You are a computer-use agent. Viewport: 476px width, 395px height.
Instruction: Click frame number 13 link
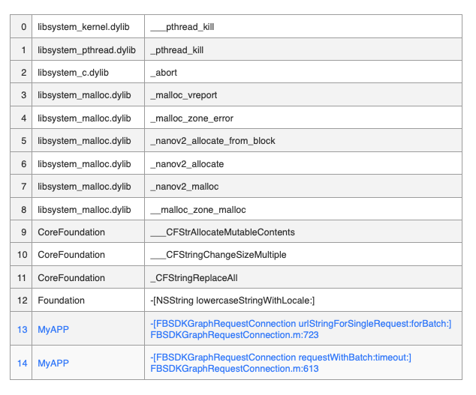pyautogui.click(x=23, y=329)
